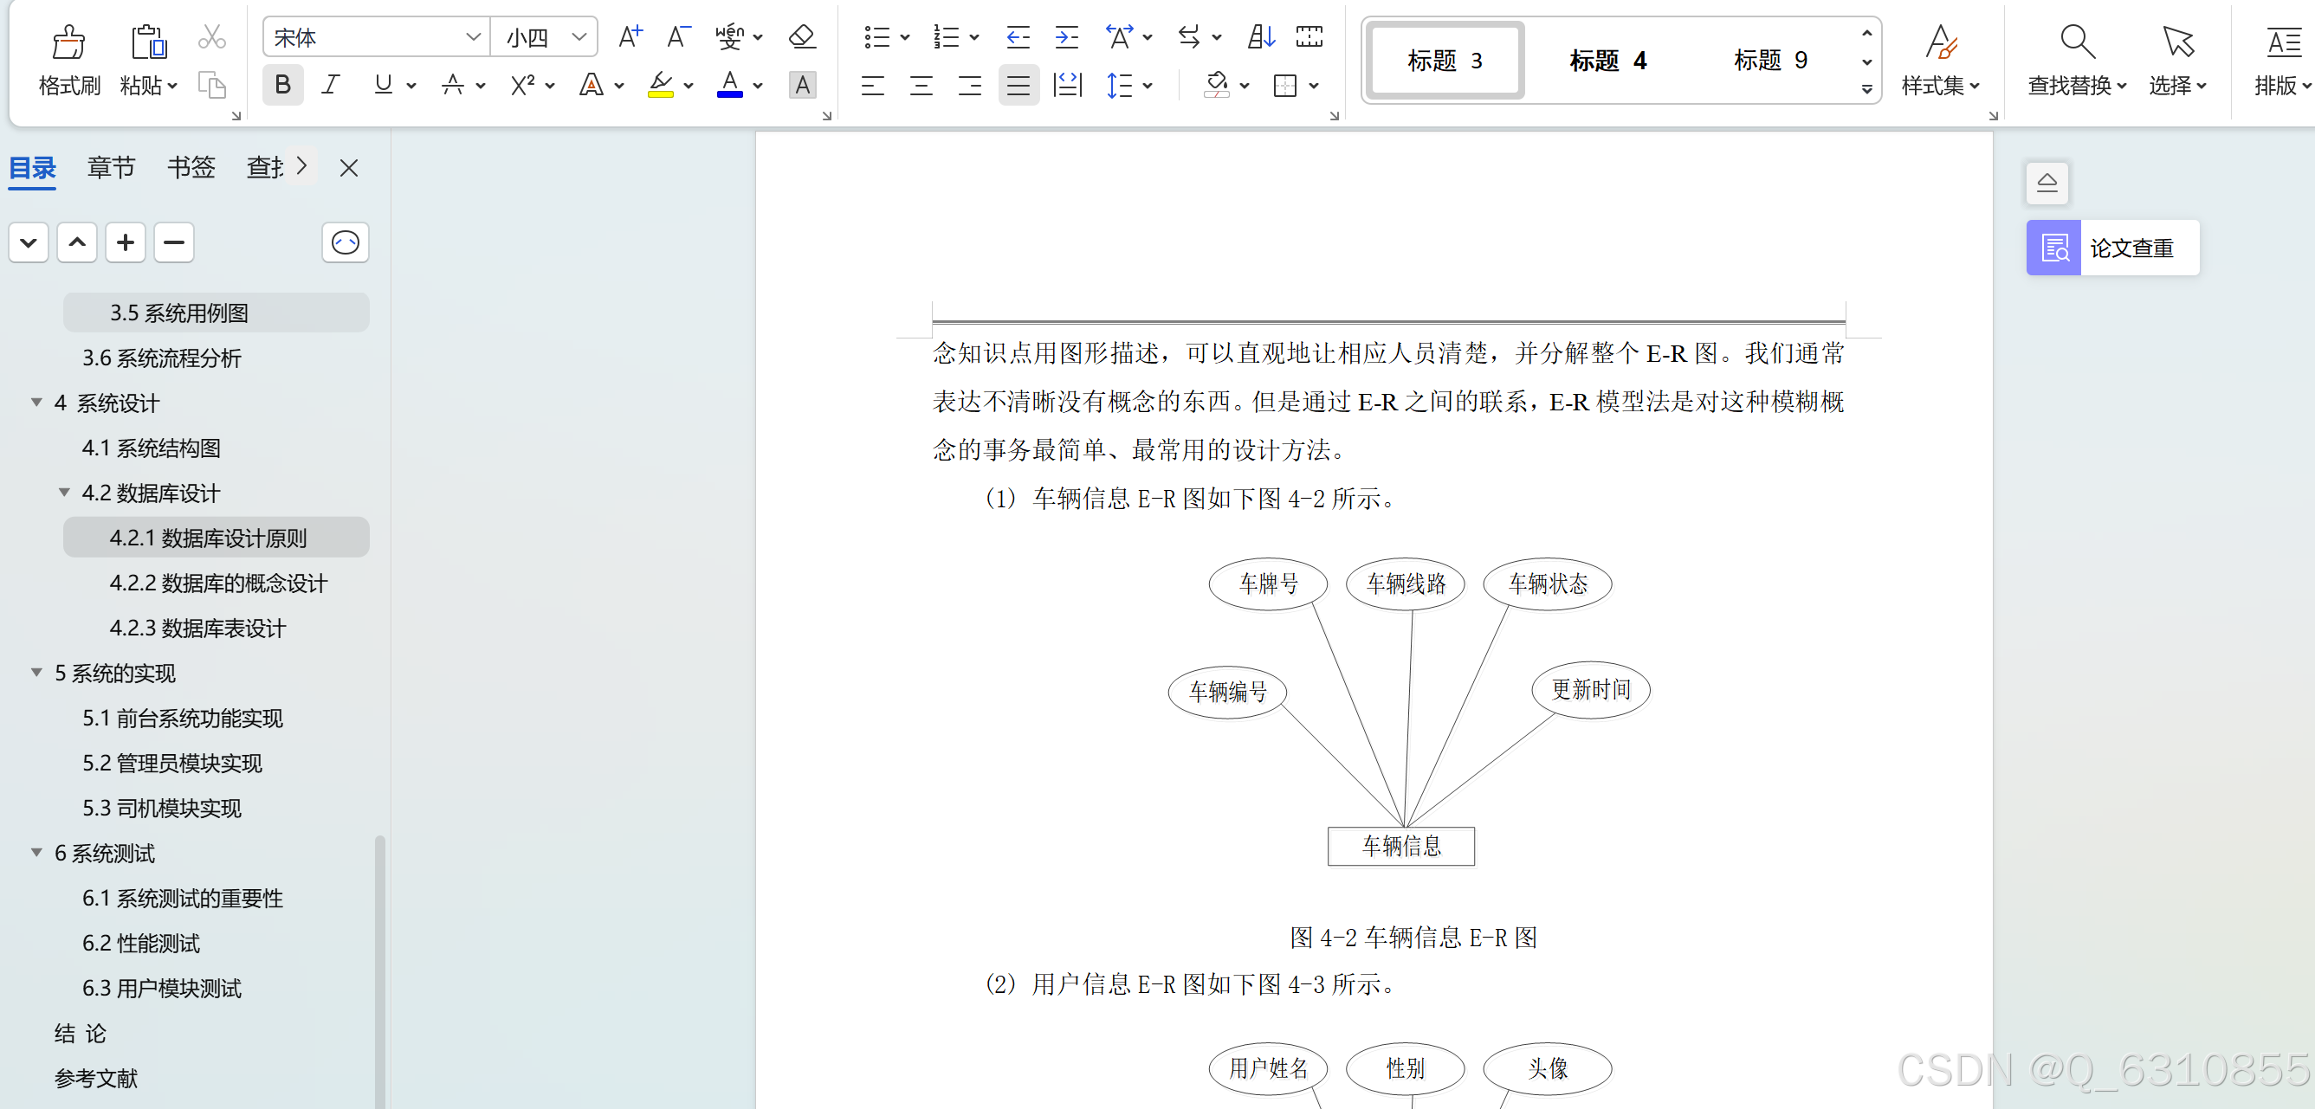Click the shading paint bucket icon

click(1216, 86)
